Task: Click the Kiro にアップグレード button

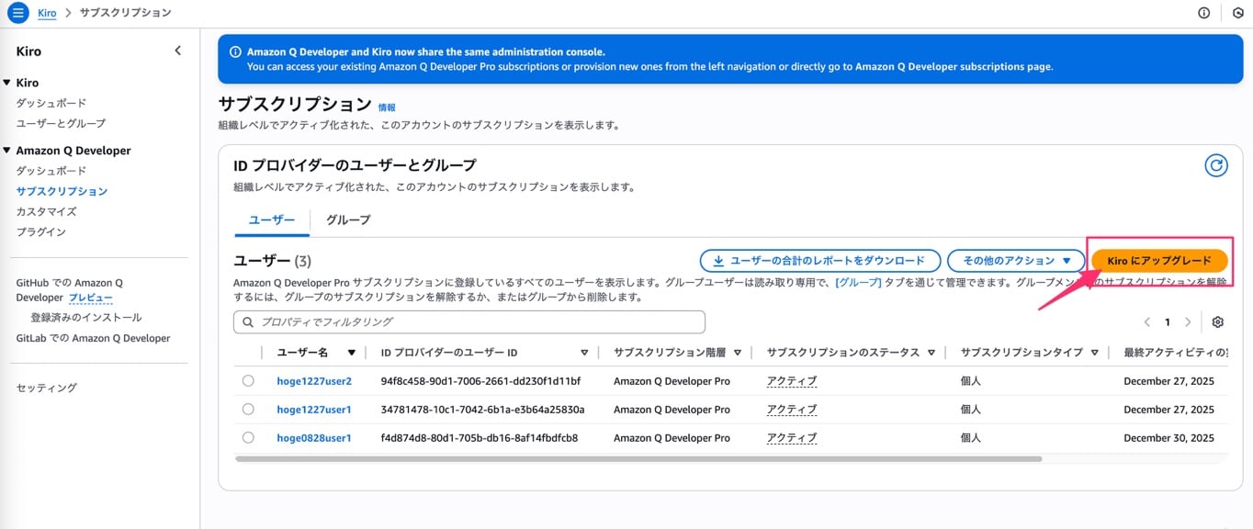Action: tap(1159, 261)
